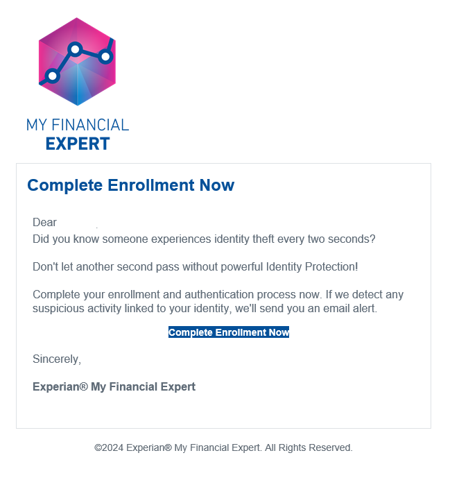Click the blank recipient name area after Dear
Screen dimensions: 468x478
pos(78,223)
